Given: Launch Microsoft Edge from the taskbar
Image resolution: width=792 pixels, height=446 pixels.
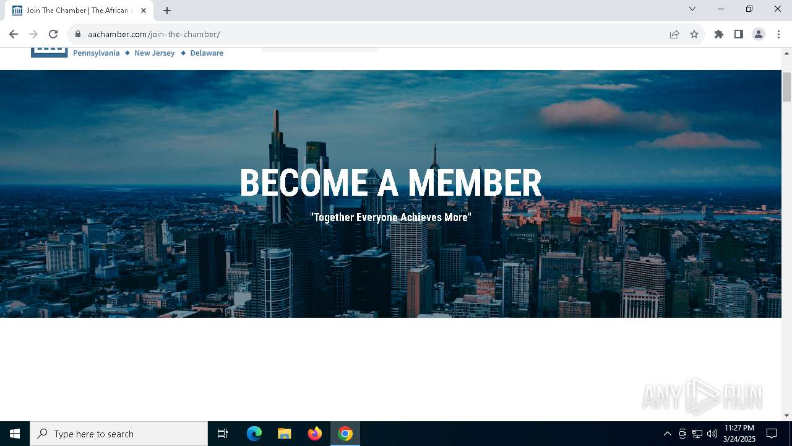Looking at the screenshot, I should coord(254,434).
